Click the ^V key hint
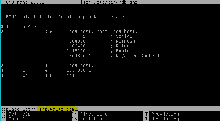The width and height of the screenshot is (220, 121). click(x=75, y=119)
